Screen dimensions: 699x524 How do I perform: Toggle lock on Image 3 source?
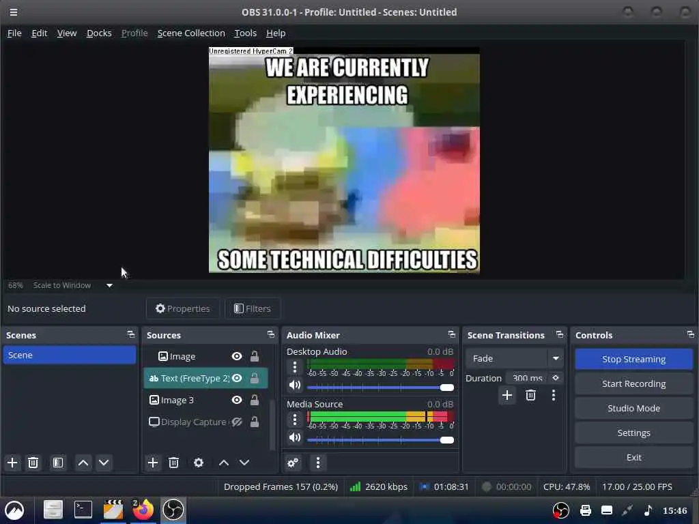[255, 400]
